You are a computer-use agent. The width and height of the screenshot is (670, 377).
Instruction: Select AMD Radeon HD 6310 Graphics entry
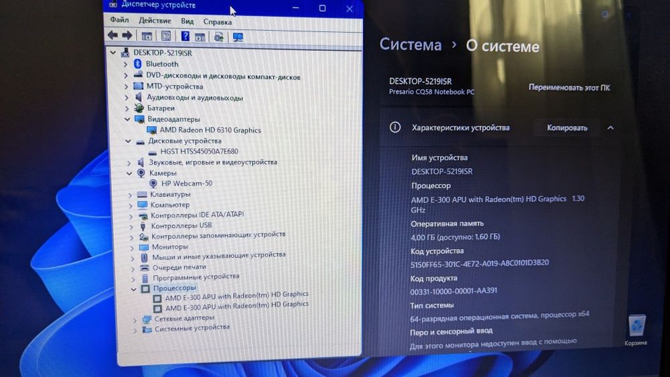tap(210, 130)
